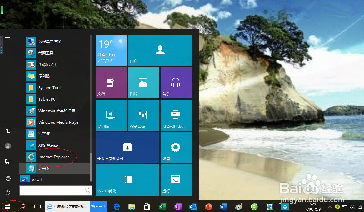Launch Microsoft Edge from the taskbar
The height and width of the screenshot is (212, 364).
coord(117,206)
